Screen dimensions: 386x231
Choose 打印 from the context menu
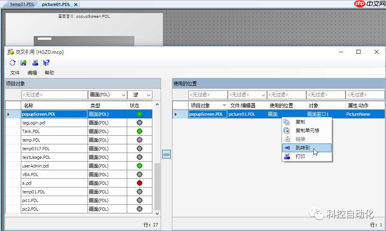(x=307, y=156)
